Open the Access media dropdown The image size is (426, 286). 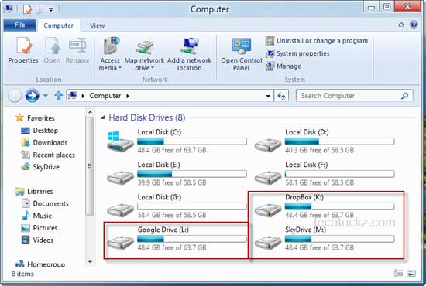click(110, 54)
